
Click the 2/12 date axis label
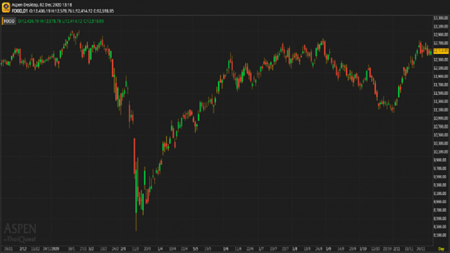(x=23, y=249)
